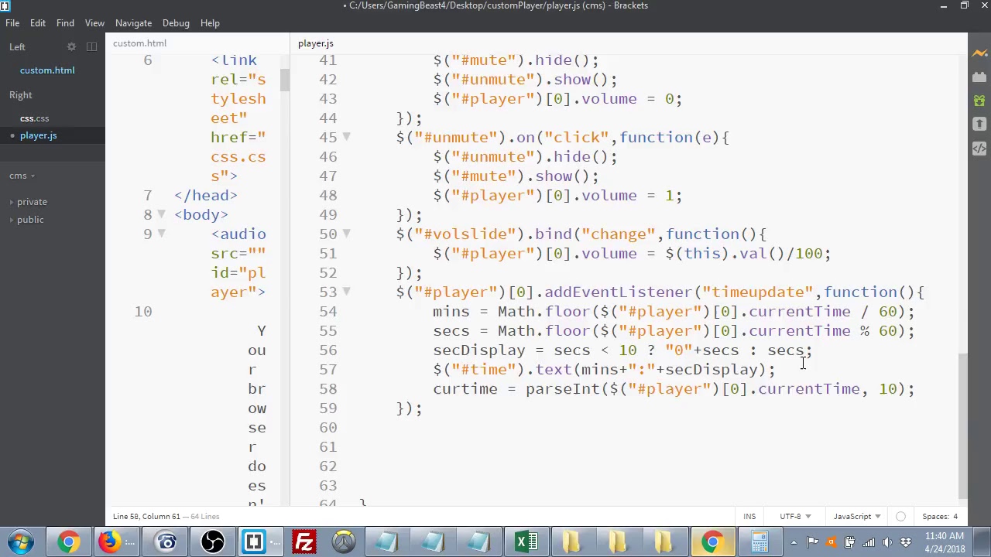Click the player.js editor vertical scrollbar
The height and width of the screenshot is (557, 991).
963,424
